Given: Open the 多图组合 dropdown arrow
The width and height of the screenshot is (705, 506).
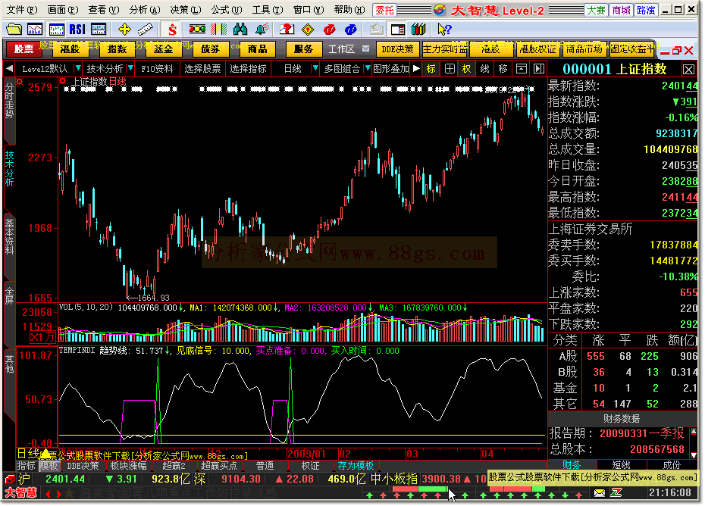Looking at the screenshot, I should (368, 68).
